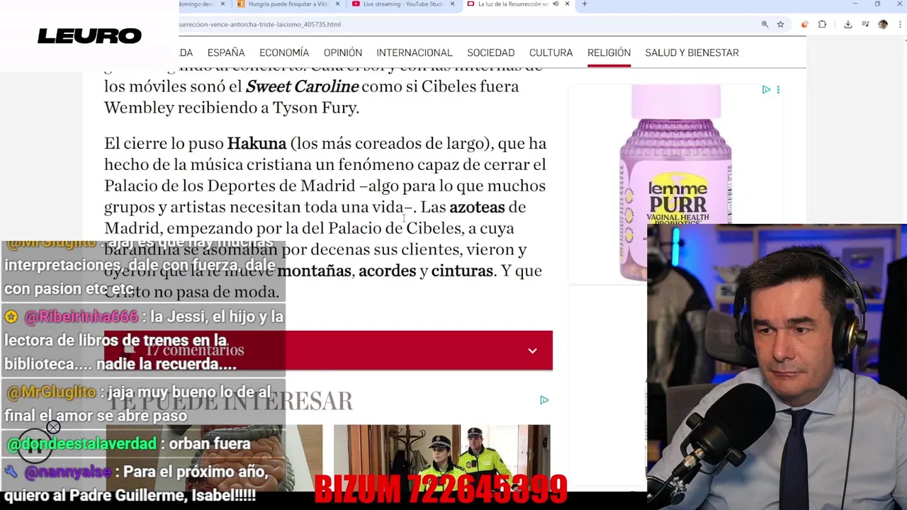Open the zoom magnifier icon in address bar
The image size is (907, 510).
[765, 24]
